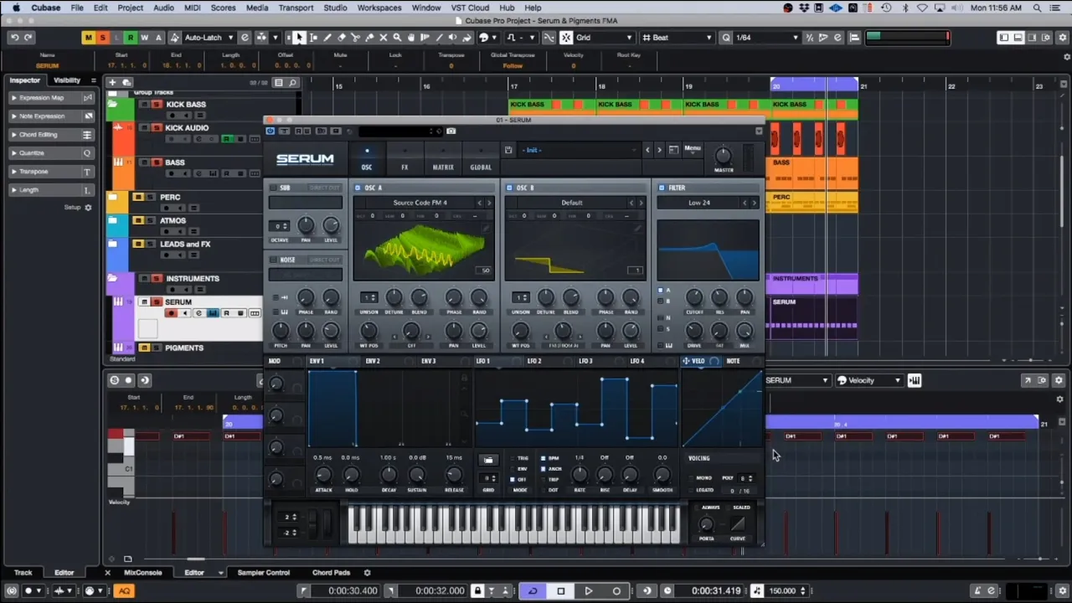The height and width of the screenshot is (603, 1072).
Task: Open the Velocity controller lane dropdown
Action: point(869,380)
